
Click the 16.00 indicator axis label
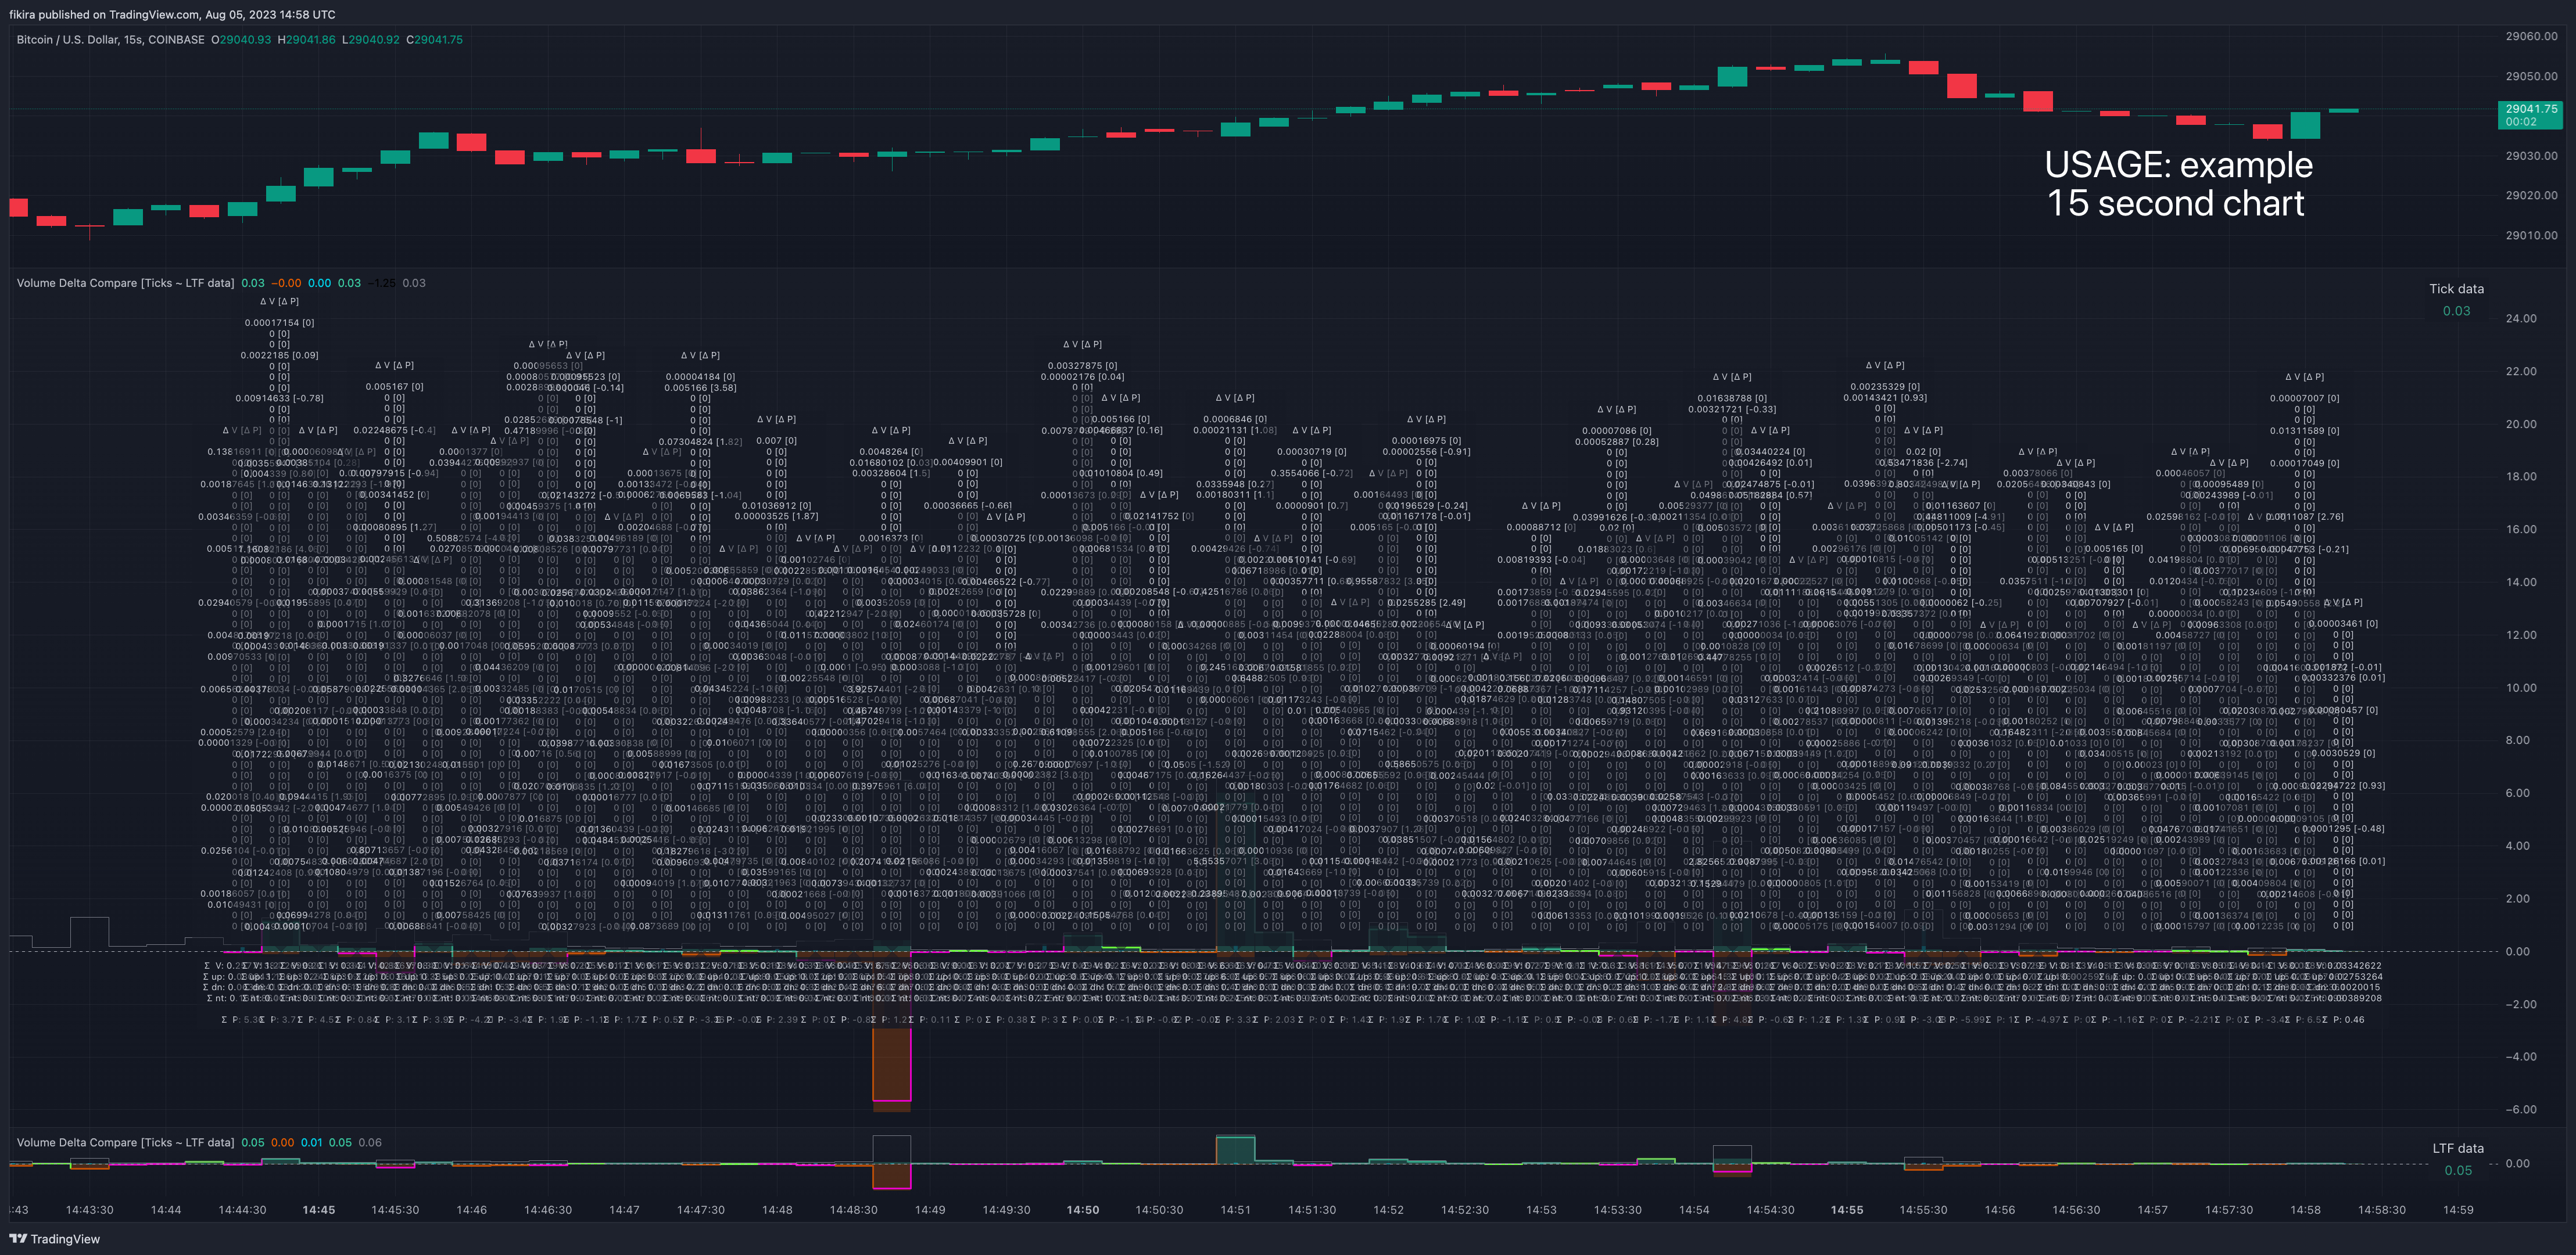(2521, 530)
